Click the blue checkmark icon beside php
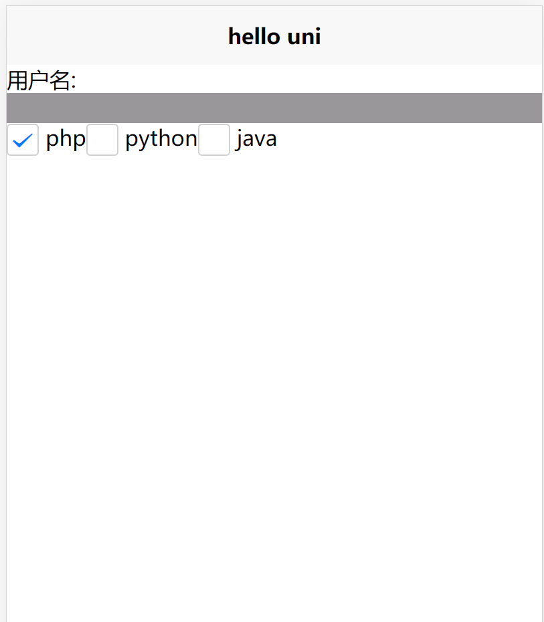Screen dimensions: 544x622 tap(23, 140)
